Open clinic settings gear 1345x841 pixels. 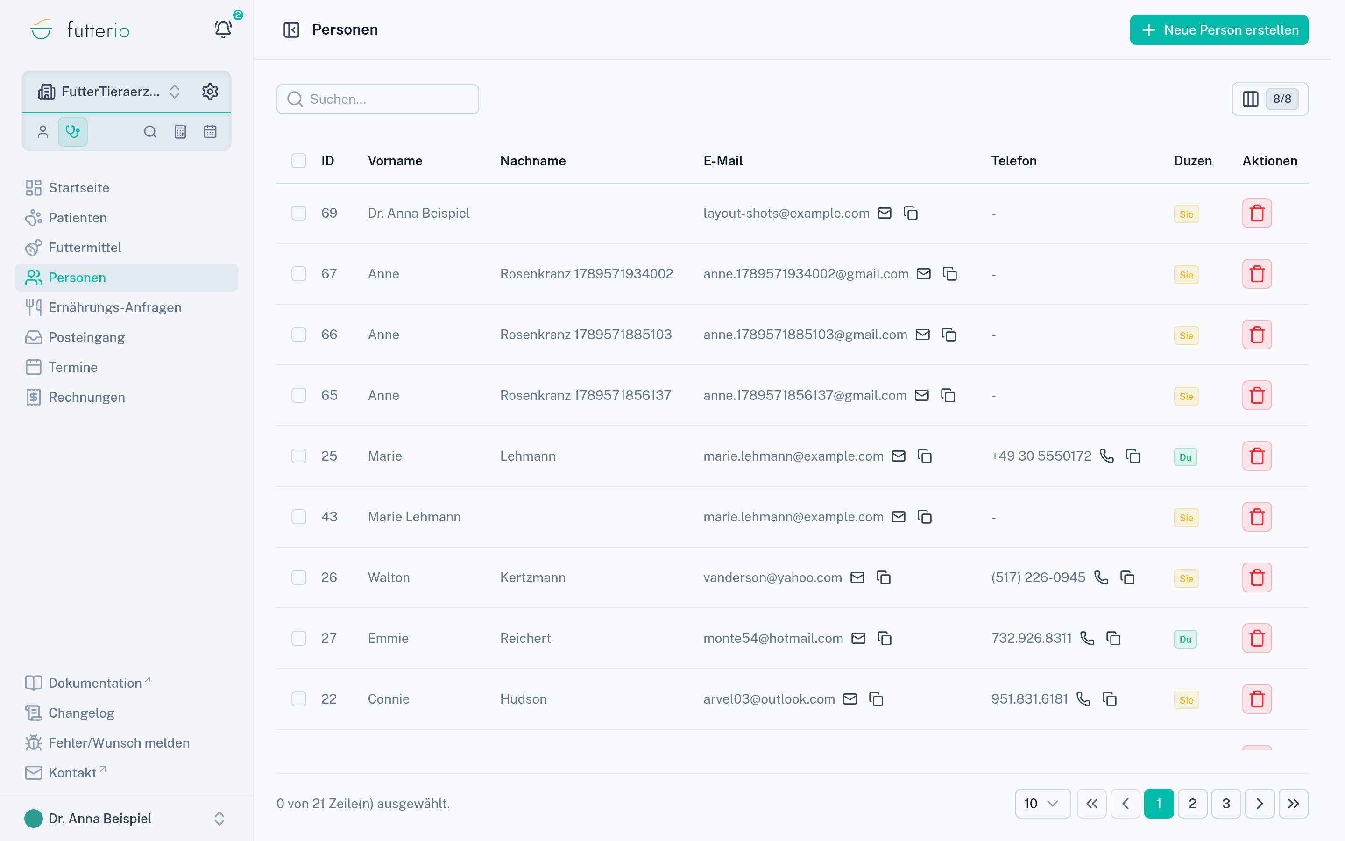tap(210, 91)
